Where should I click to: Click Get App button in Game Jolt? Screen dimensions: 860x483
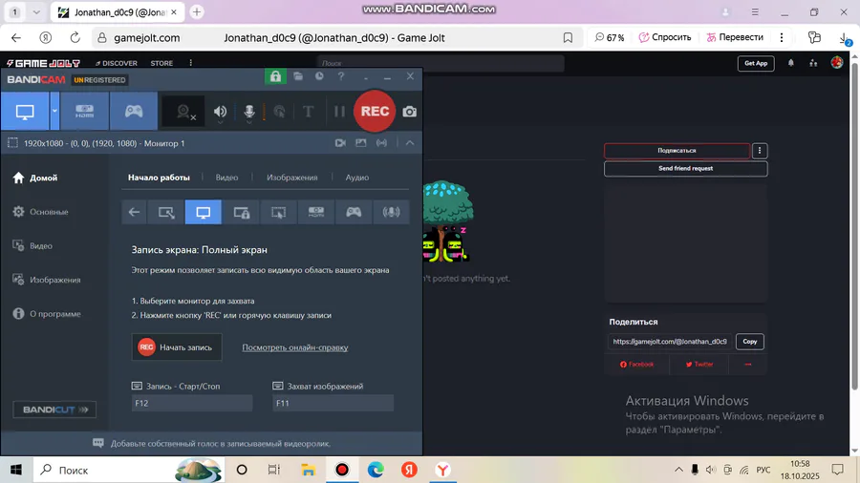756,64
